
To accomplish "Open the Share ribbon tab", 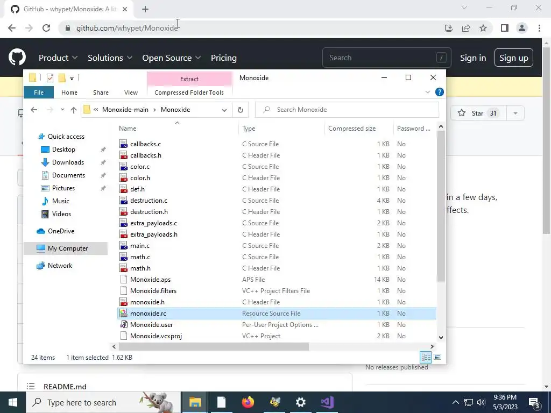I will tap(101, 92).
